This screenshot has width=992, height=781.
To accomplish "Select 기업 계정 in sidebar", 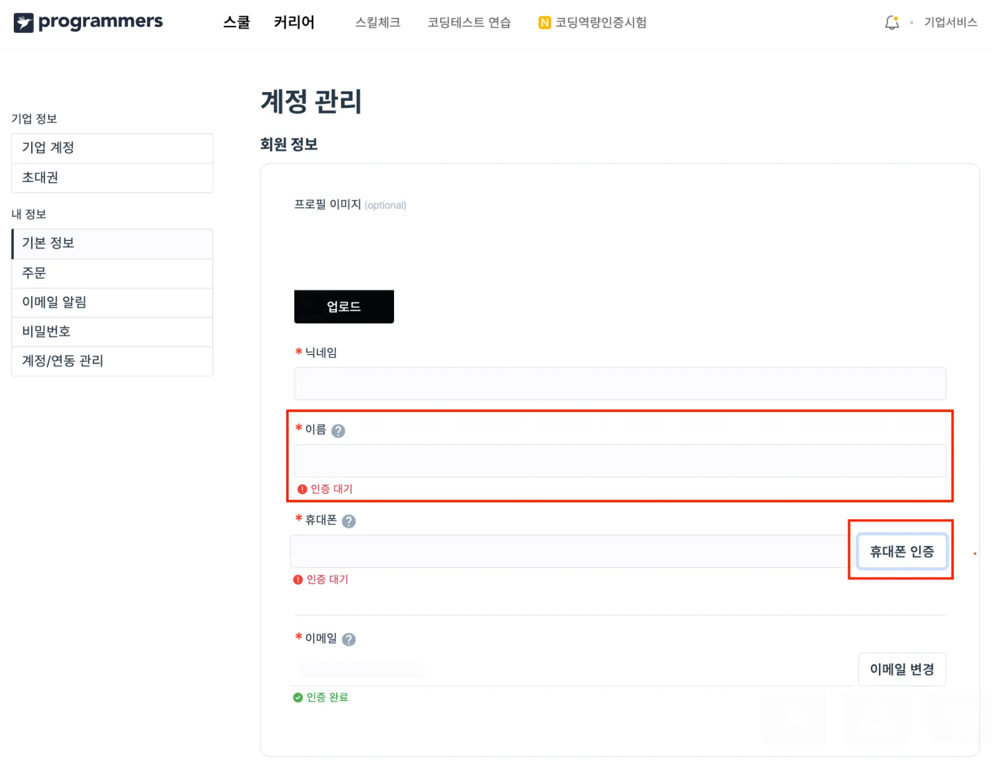I will click(x=112, y=148).
